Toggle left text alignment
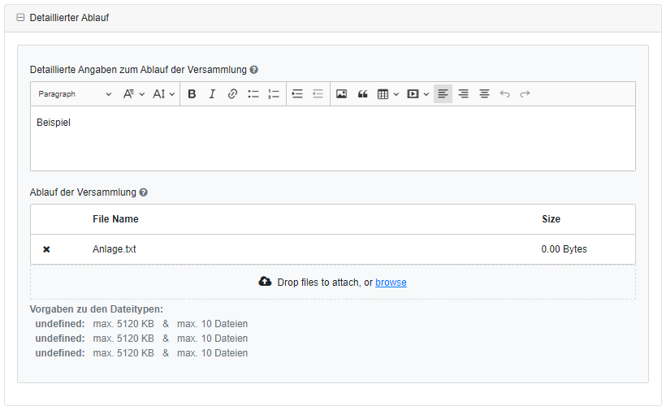 [443, 94]
